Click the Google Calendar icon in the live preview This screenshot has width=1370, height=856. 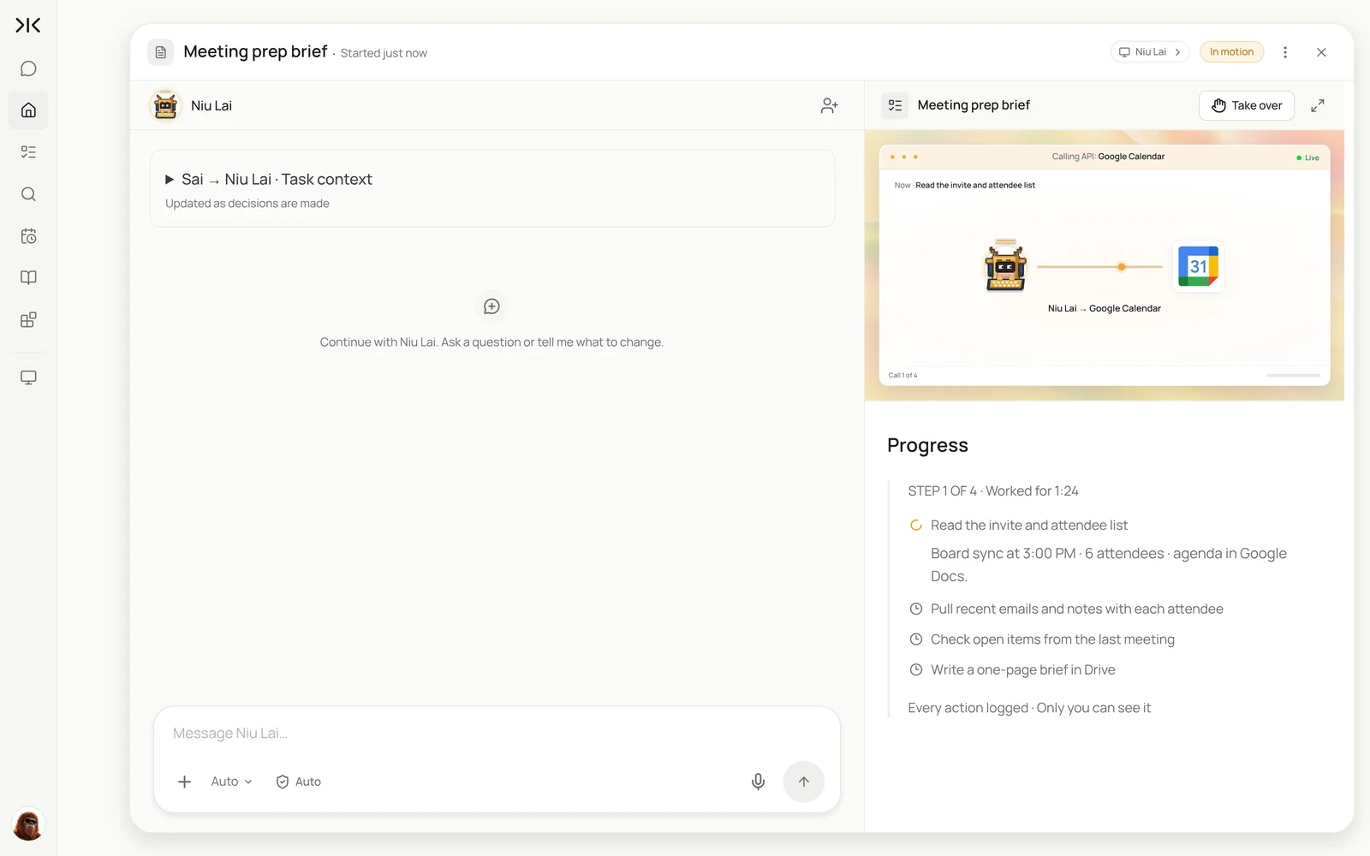pyautogui.click(x=1198, y=266)
